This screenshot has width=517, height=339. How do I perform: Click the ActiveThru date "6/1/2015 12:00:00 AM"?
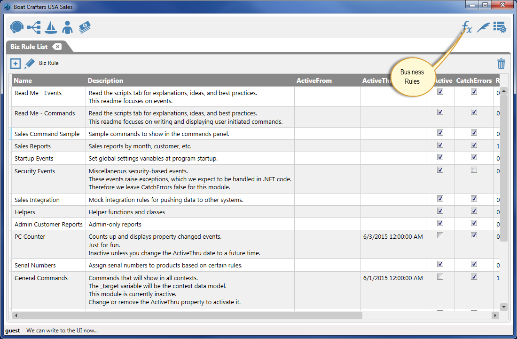[393, 278]
